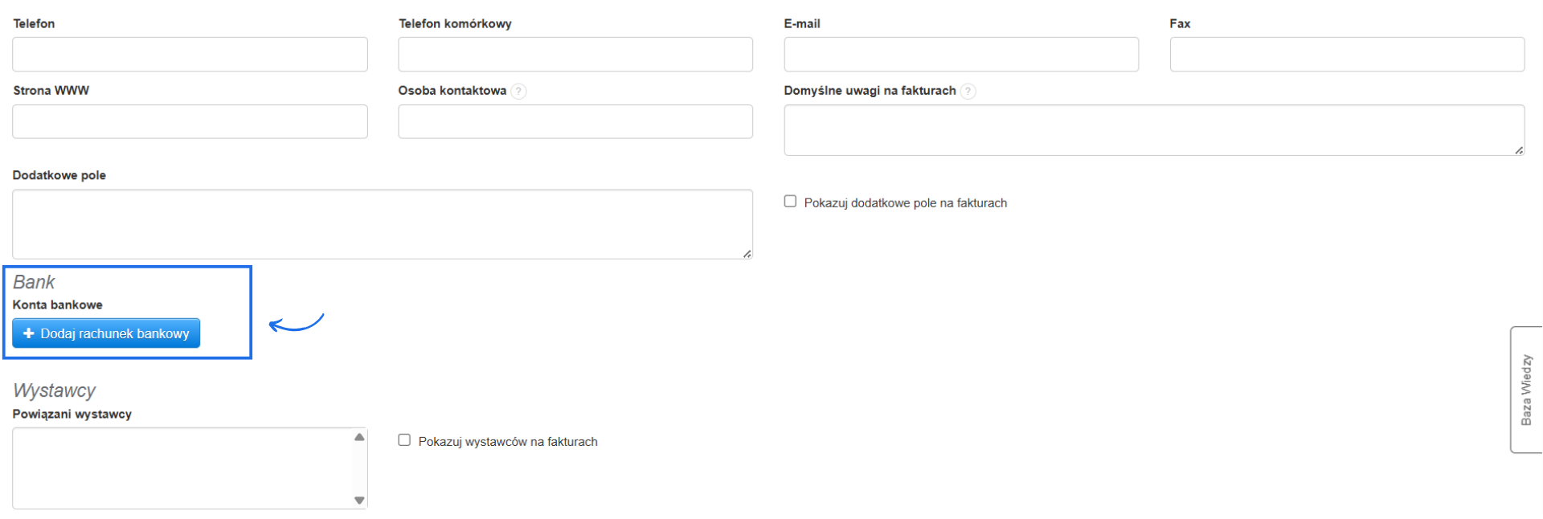Open the Baza Wiedzy side tab
The height and width of the screenshot is (519, 1543).
click(1526, 390)
